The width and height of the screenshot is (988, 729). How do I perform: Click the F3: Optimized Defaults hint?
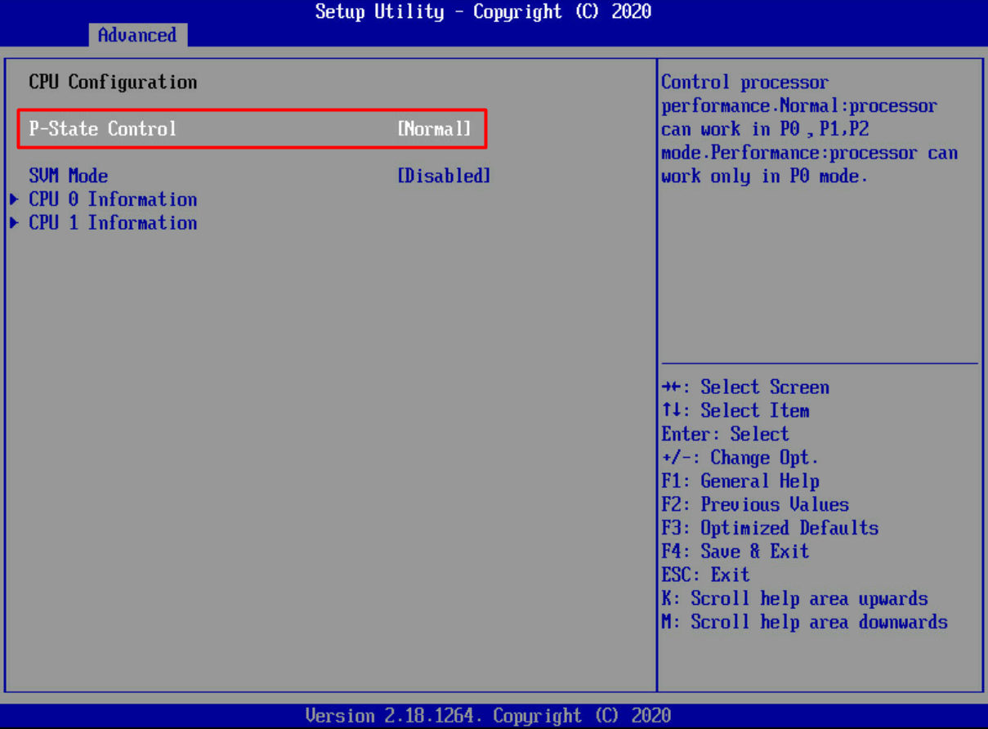[770, 528]
